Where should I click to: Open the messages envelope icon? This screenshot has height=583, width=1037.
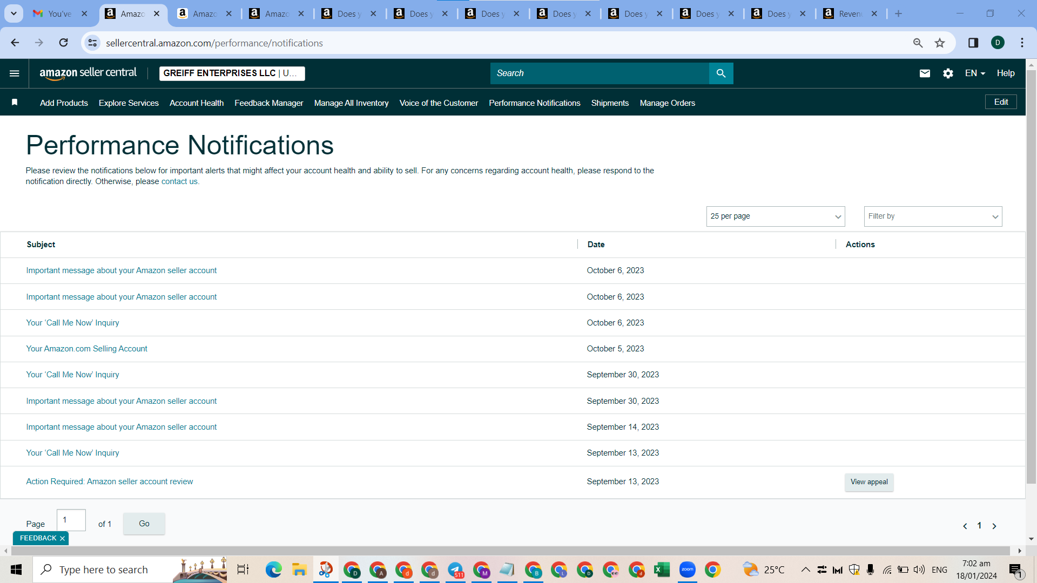(x=925, y=73)
